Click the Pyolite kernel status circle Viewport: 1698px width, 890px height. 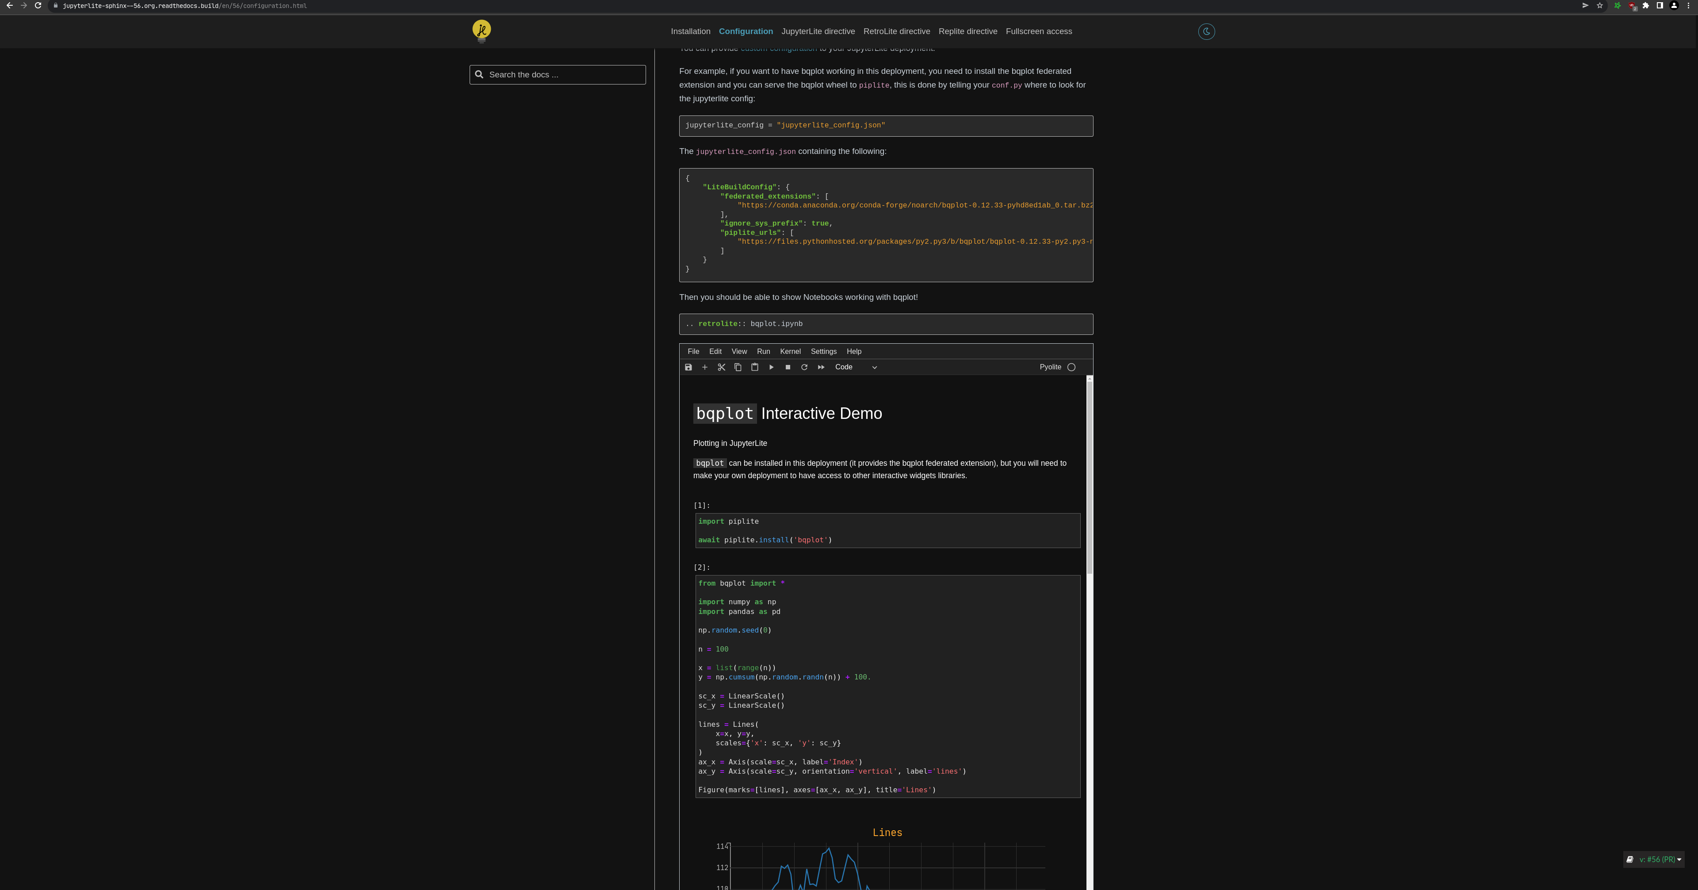click(x=1071, y=367)
